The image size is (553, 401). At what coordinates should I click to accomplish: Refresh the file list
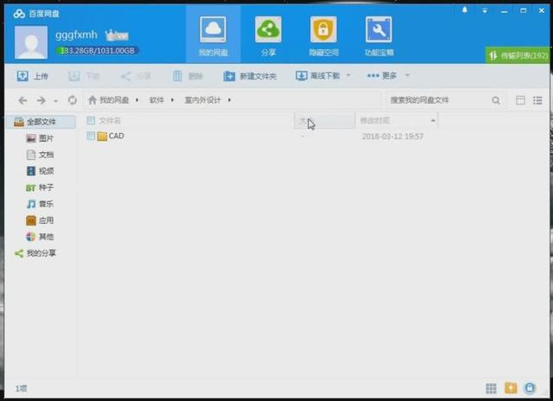(x=73, y=100)
